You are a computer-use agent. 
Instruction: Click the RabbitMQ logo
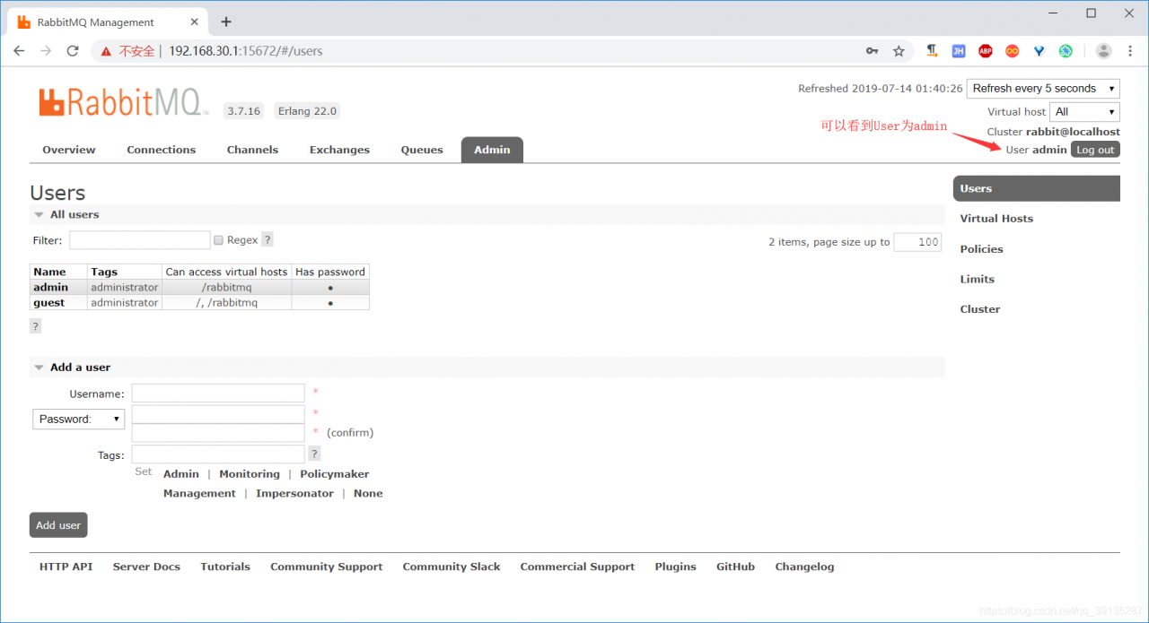pos(124,102)
